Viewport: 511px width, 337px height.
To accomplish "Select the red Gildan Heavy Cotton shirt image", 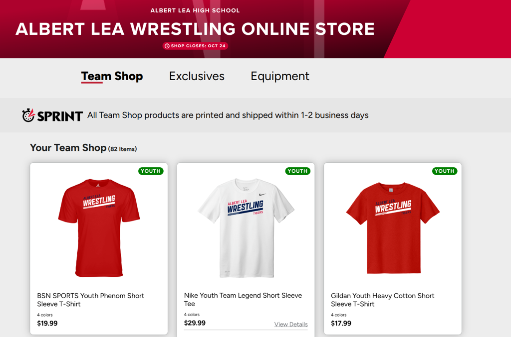I will pyautogui.click(x=393, y=227).
